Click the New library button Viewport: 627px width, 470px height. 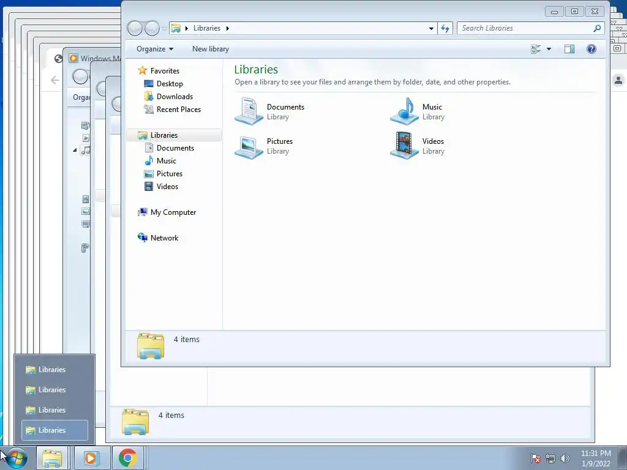211,49
